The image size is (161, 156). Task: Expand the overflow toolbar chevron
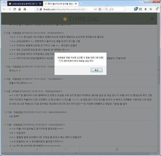[x=151, y=9]
